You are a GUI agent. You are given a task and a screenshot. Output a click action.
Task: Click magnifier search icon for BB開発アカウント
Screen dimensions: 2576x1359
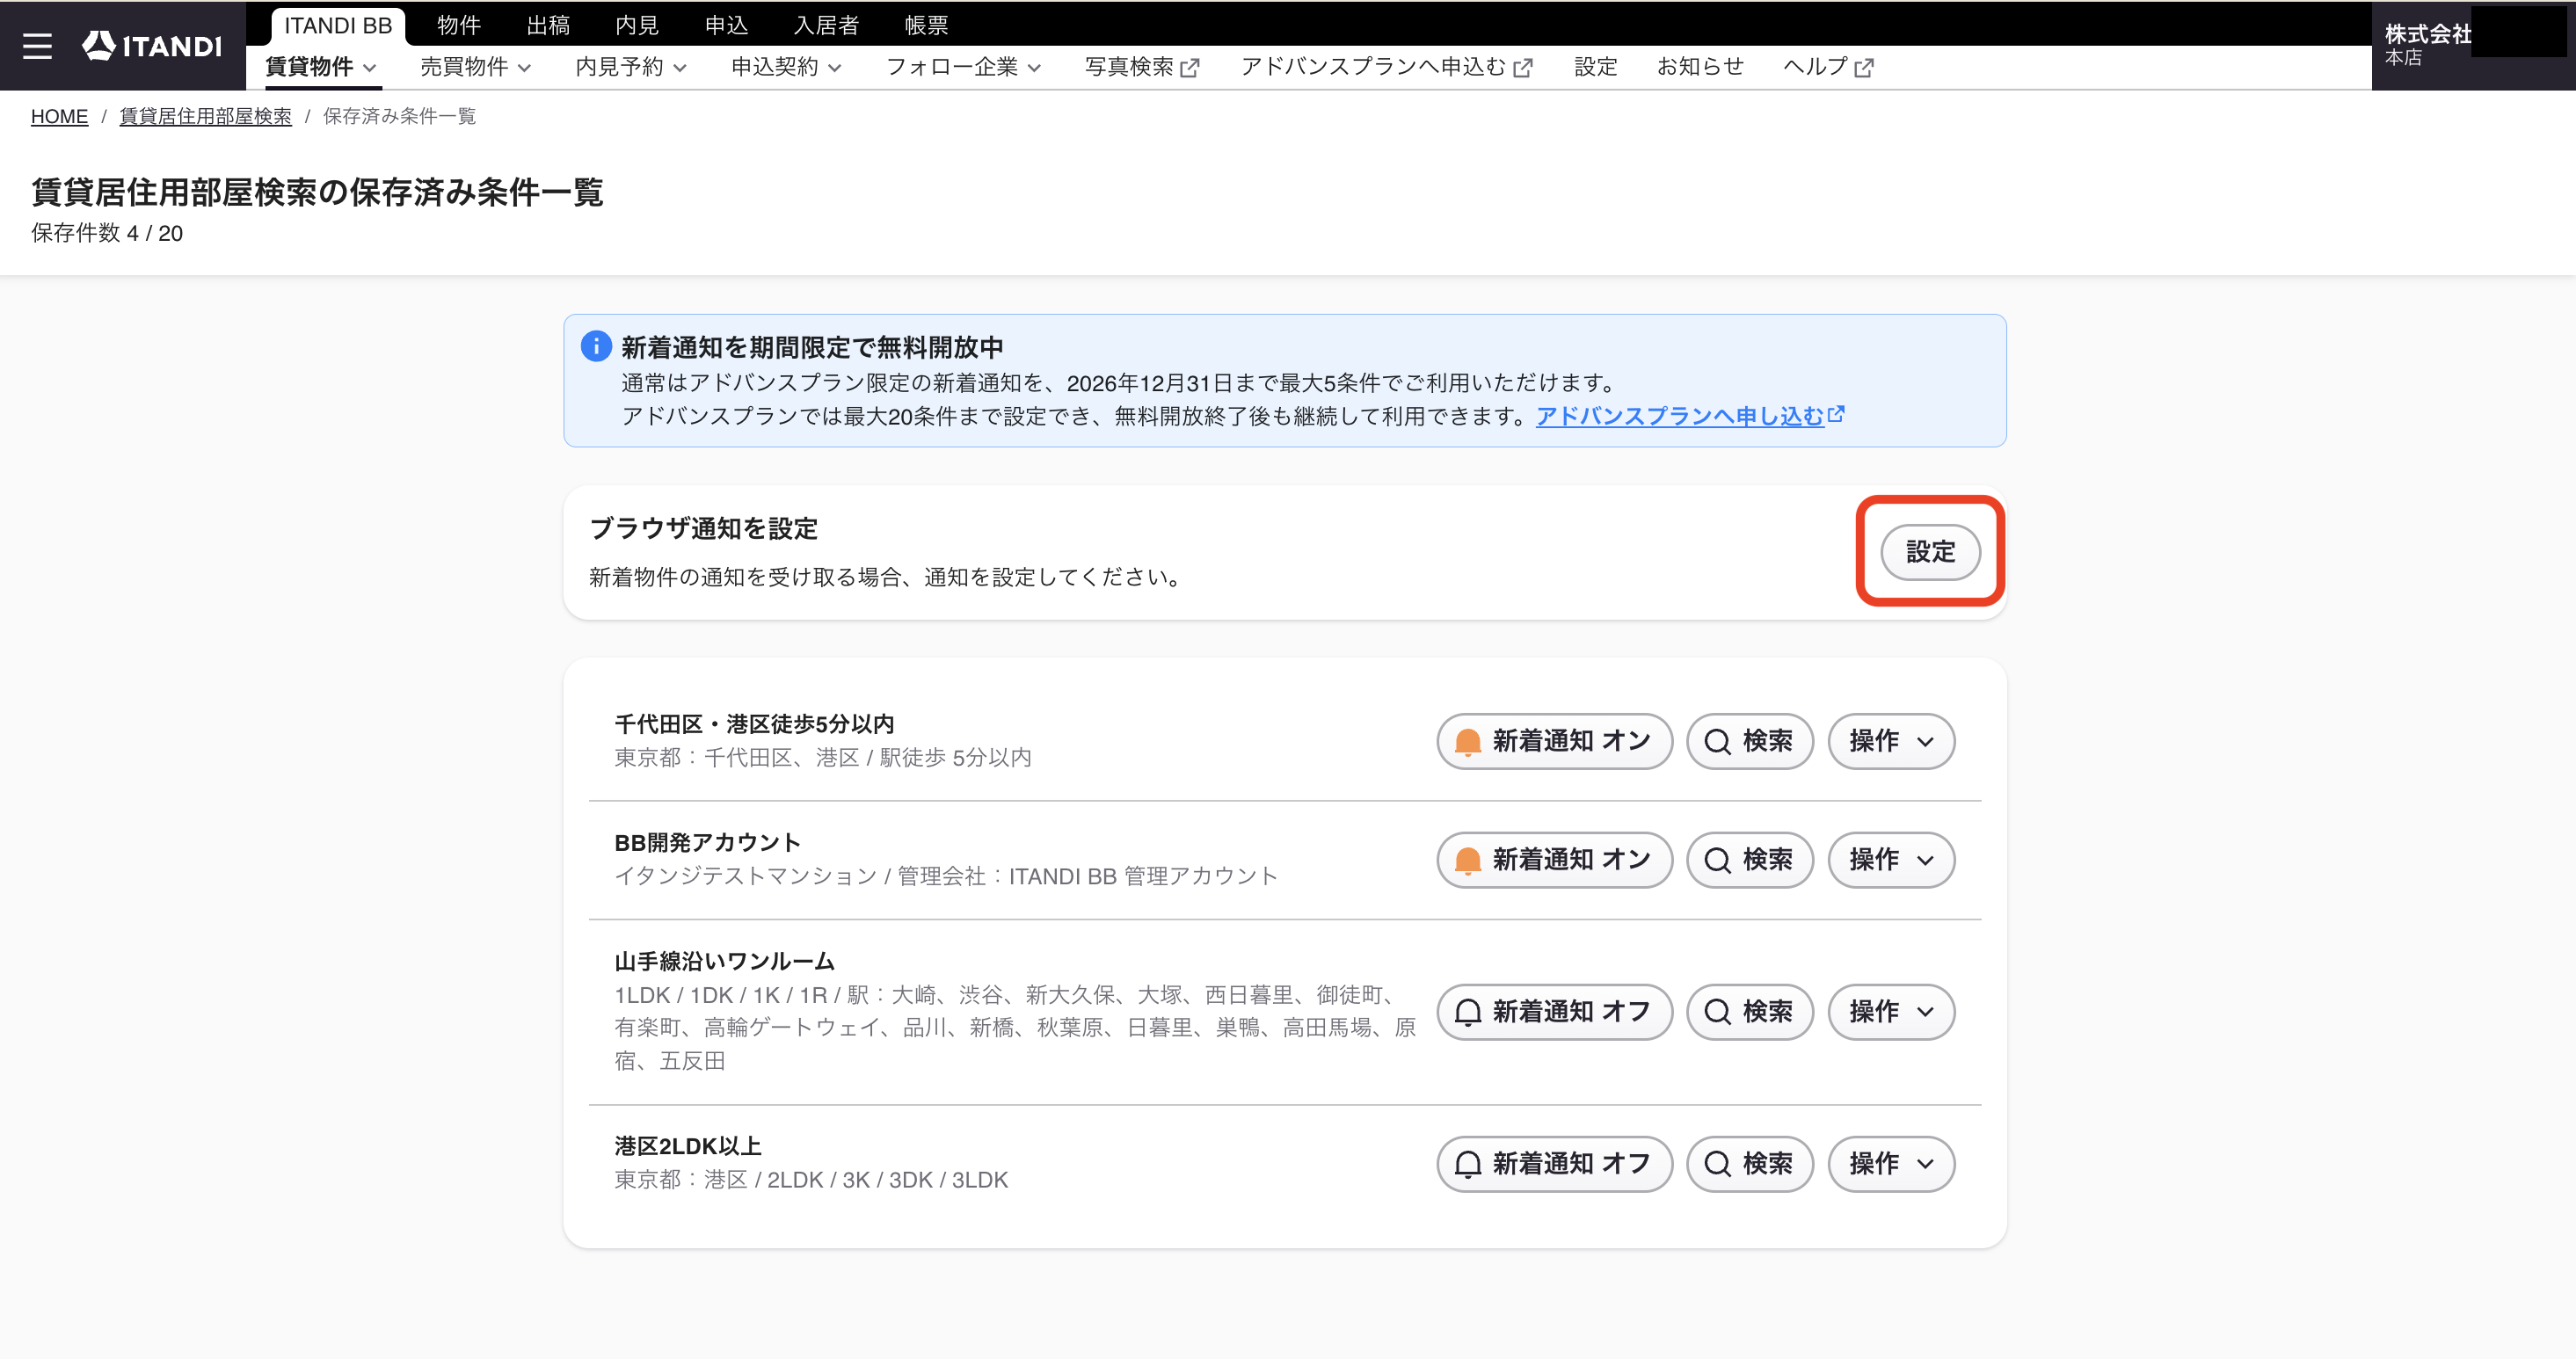coord(1717,860)
